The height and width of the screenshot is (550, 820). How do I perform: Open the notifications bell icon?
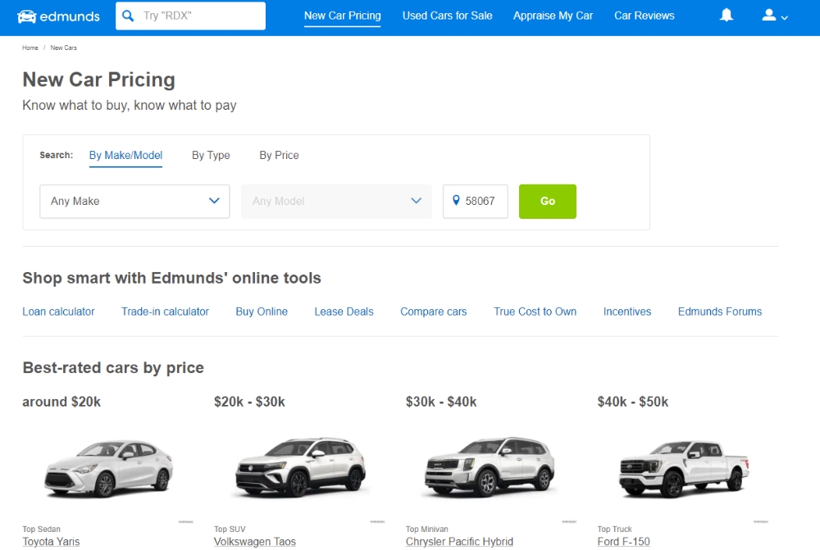coord(727,15)
